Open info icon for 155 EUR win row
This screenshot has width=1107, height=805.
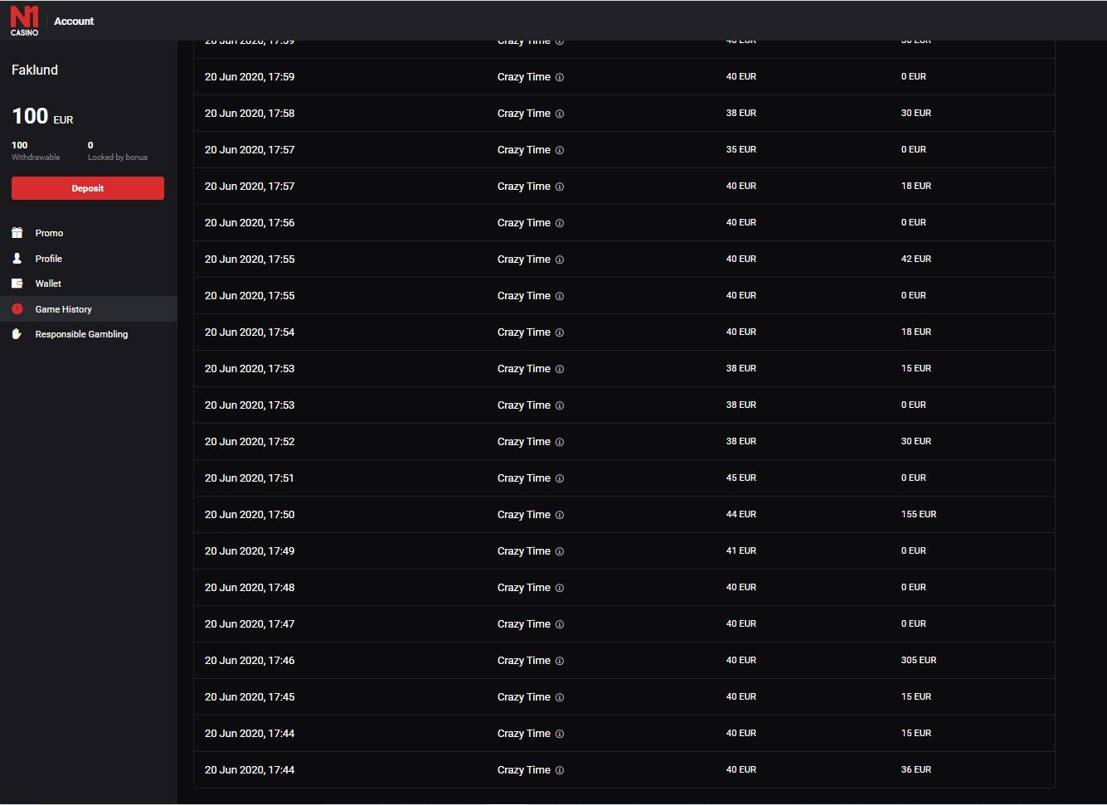(x=560, y=515)
